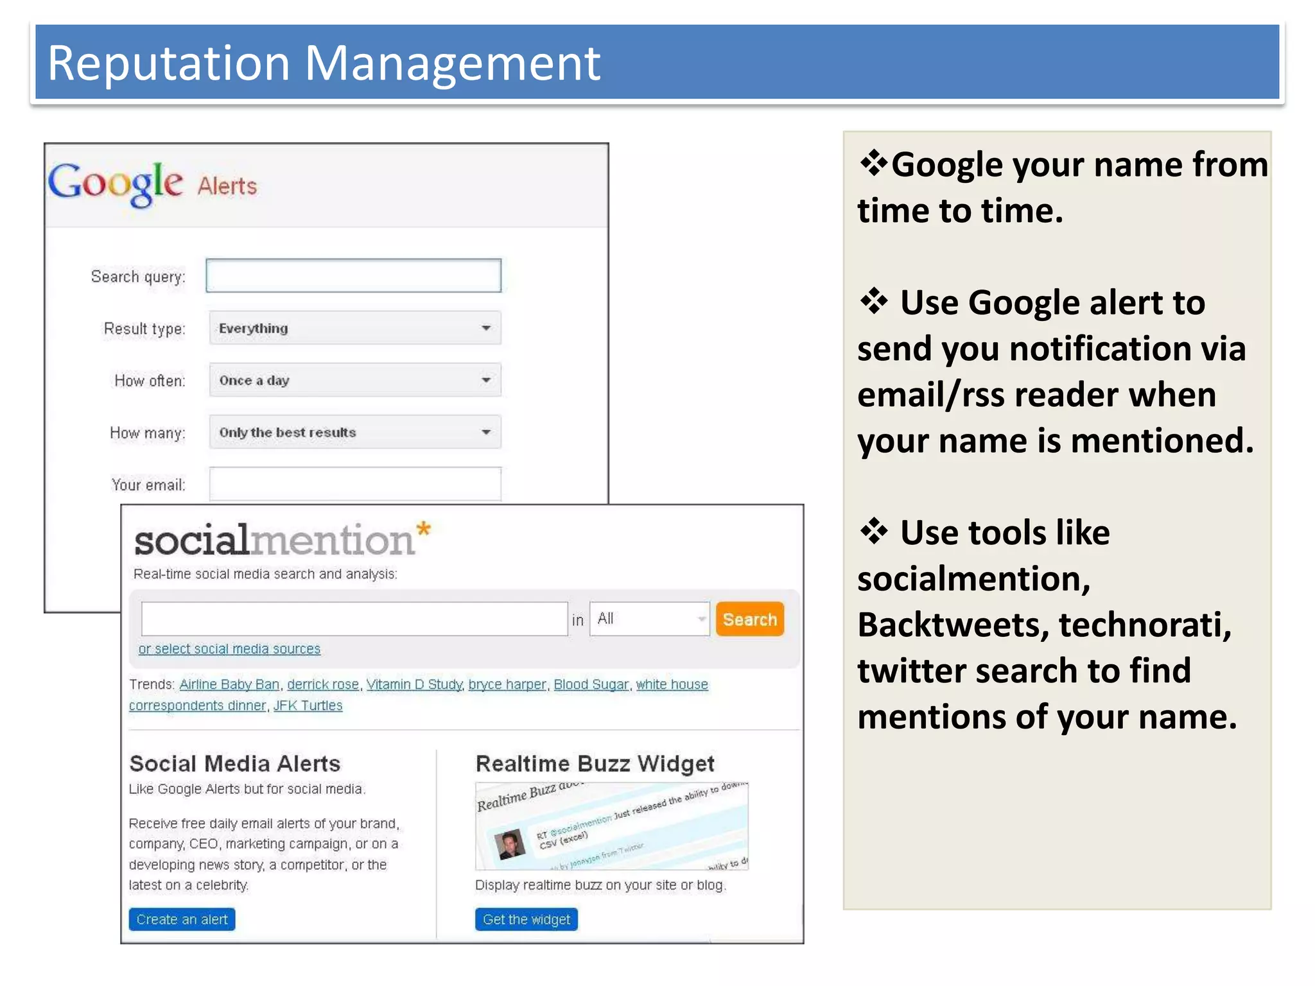1315x986 pixels.
Task: Click the Social Media Alerts heading
Action: tap(235, 763)
